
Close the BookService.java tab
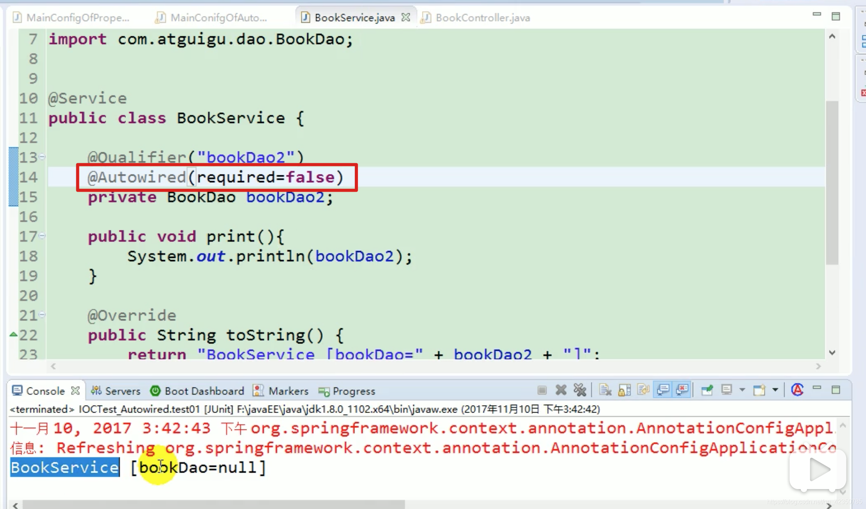point(406,17)
